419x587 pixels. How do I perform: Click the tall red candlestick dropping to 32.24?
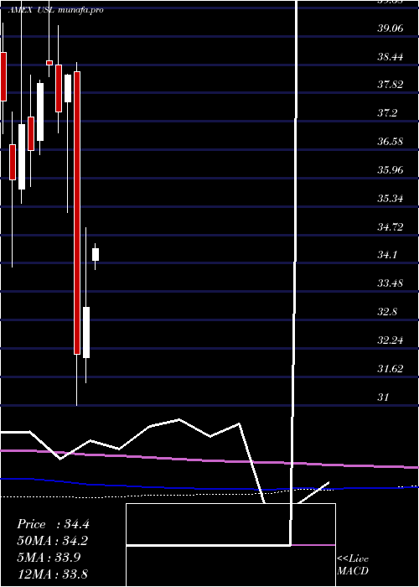click(x=77, y=213)
